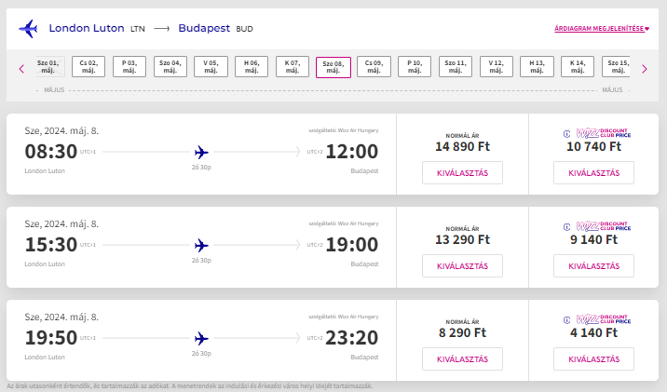Click the Wizz airplane logo in header
Viewport: 667px width, 392px height.
28,29
